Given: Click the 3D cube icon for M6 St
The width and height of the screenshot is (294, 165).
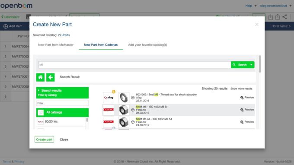Looking at the screenshot, I should click(x=133, y=110).
